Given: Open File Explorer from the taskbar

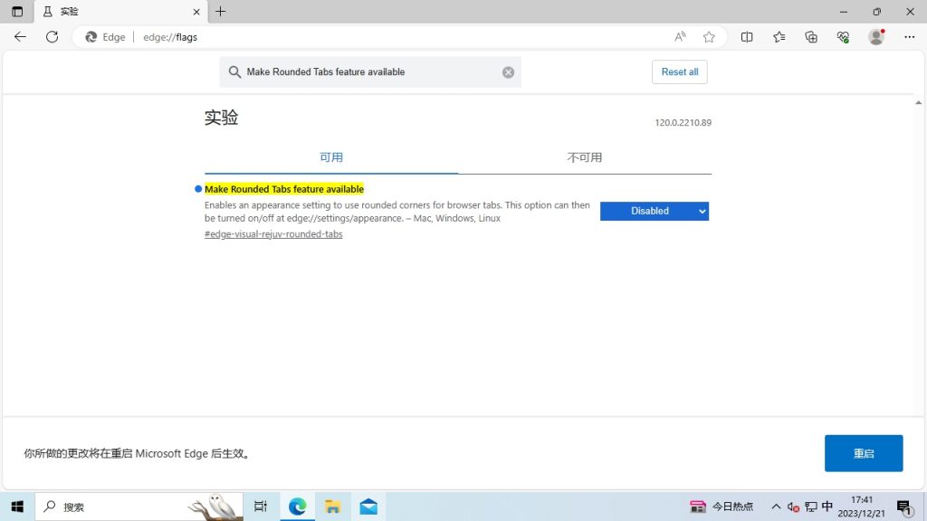Looking at the screenshot, I should [332, 507].
